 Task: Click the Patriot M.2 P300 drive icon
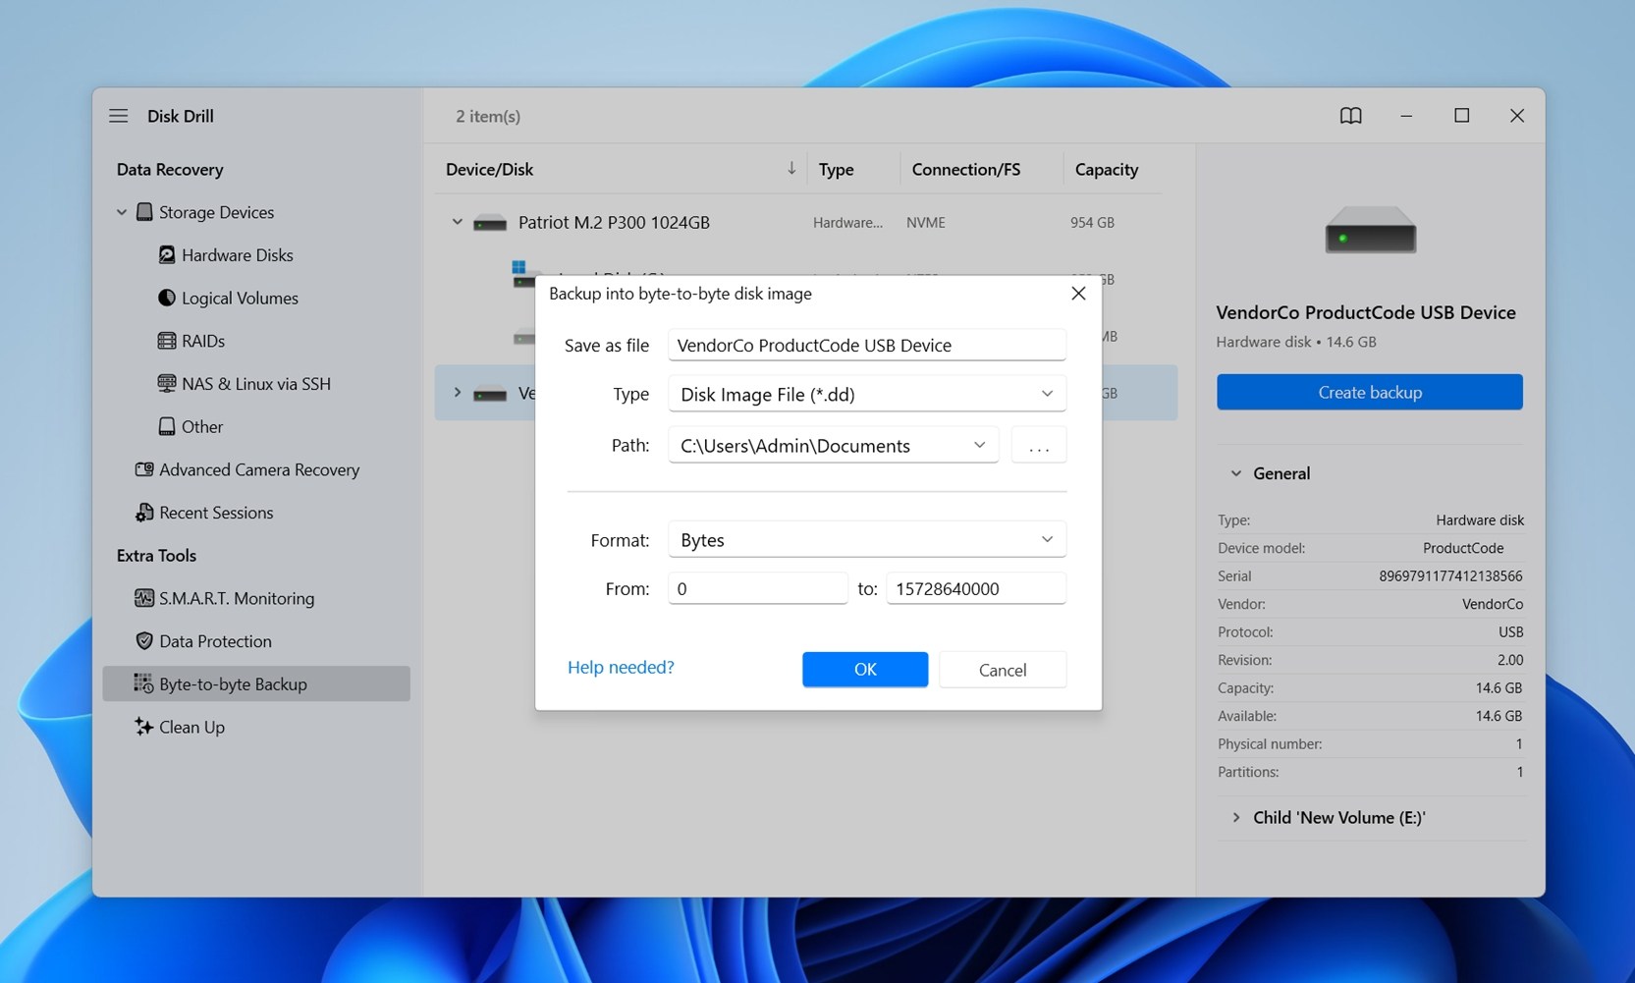click(x=490, y=223)
